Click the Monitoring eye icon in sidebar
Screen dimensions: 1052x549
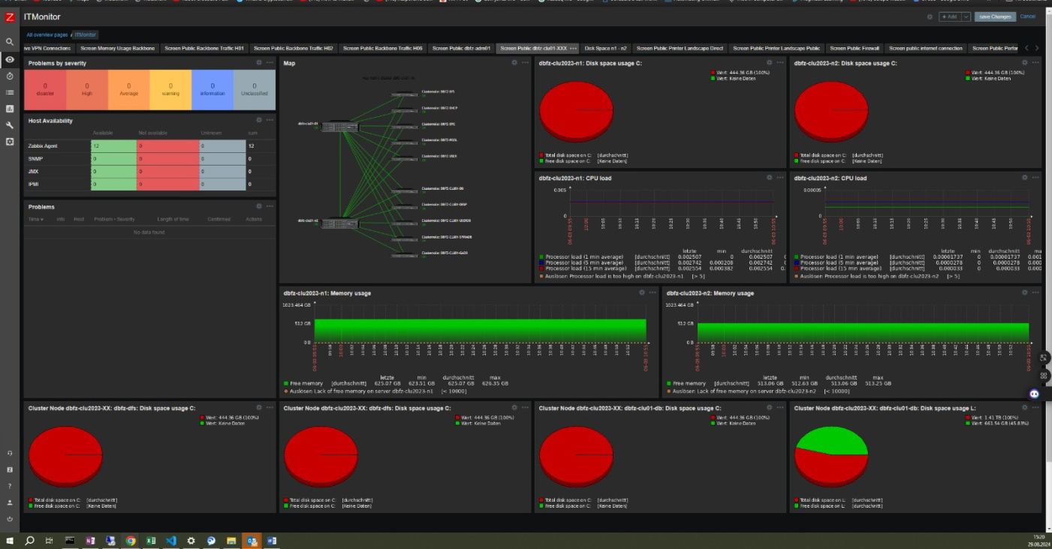10,59
